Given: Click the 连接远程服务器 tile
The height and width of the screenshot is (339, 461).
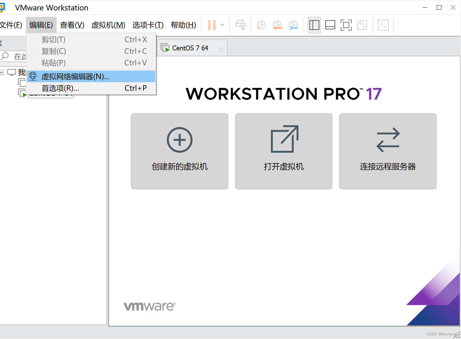Looking at the screenshot, I should click(x=388, y=151).
